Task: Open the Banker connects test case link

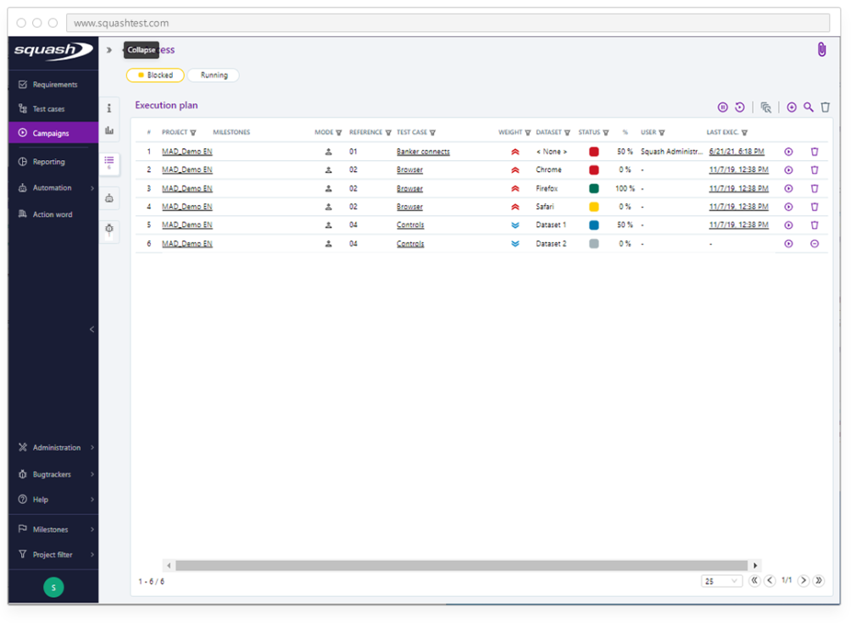Action: click(423, 152)
